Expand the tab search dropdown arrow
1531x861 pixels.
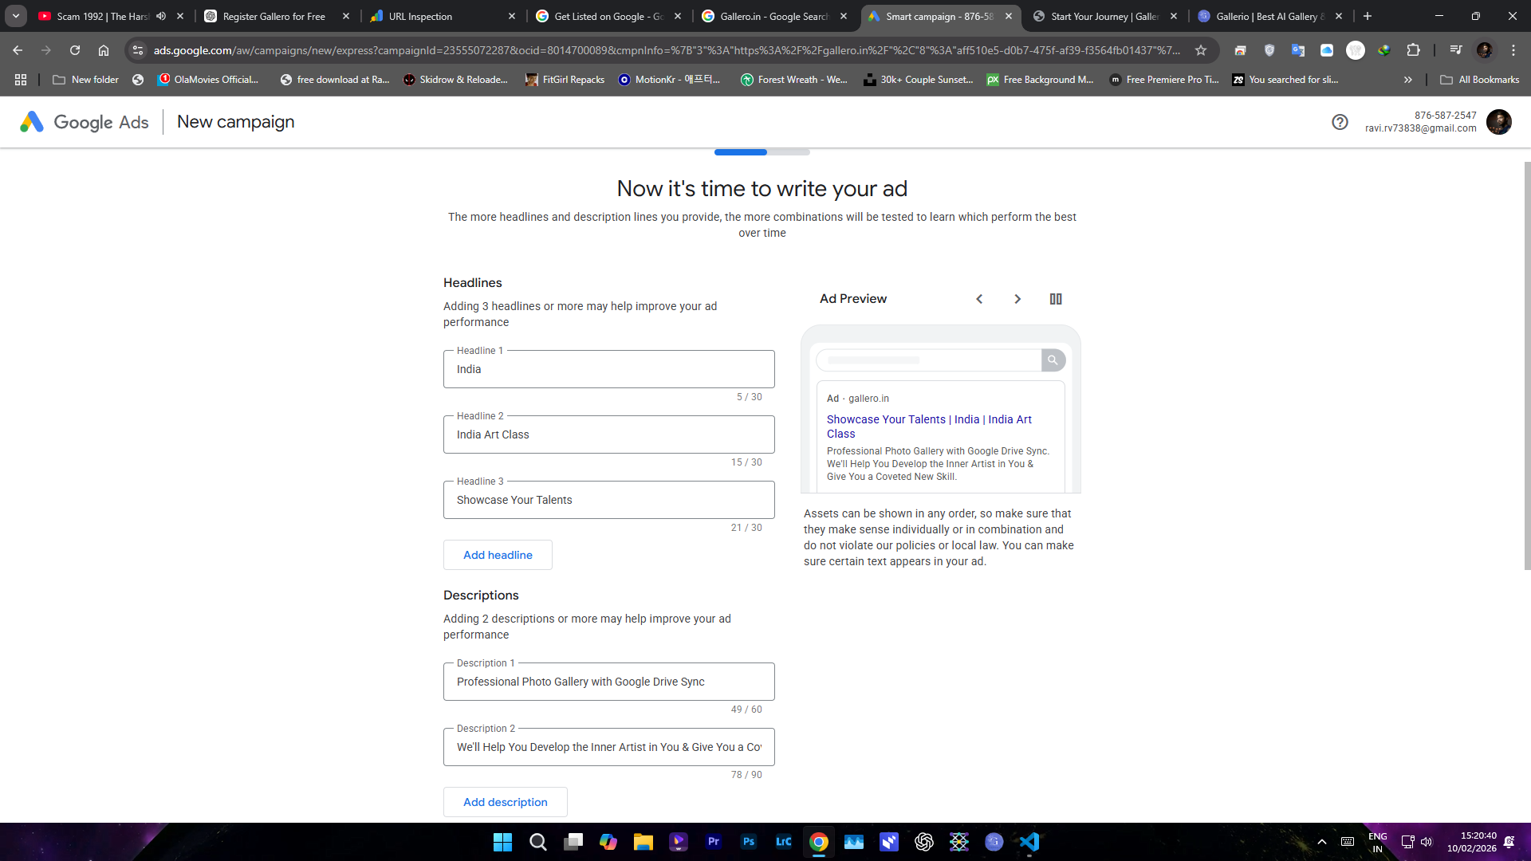pos(16,16)
